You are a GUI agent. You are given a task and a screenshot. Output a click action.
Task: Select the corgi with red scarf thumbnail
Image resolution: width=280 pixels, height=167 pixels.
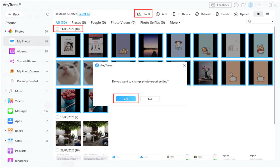click(x=261, y=45)
